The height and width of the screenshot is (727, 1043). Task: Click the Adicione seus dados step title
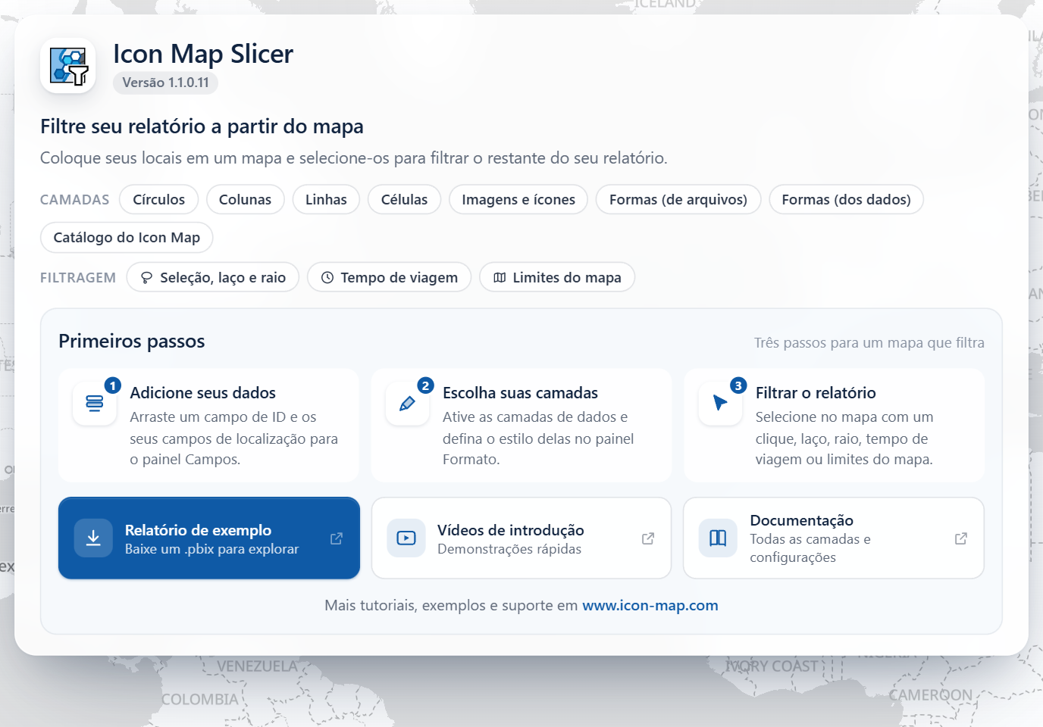point(202,393)
